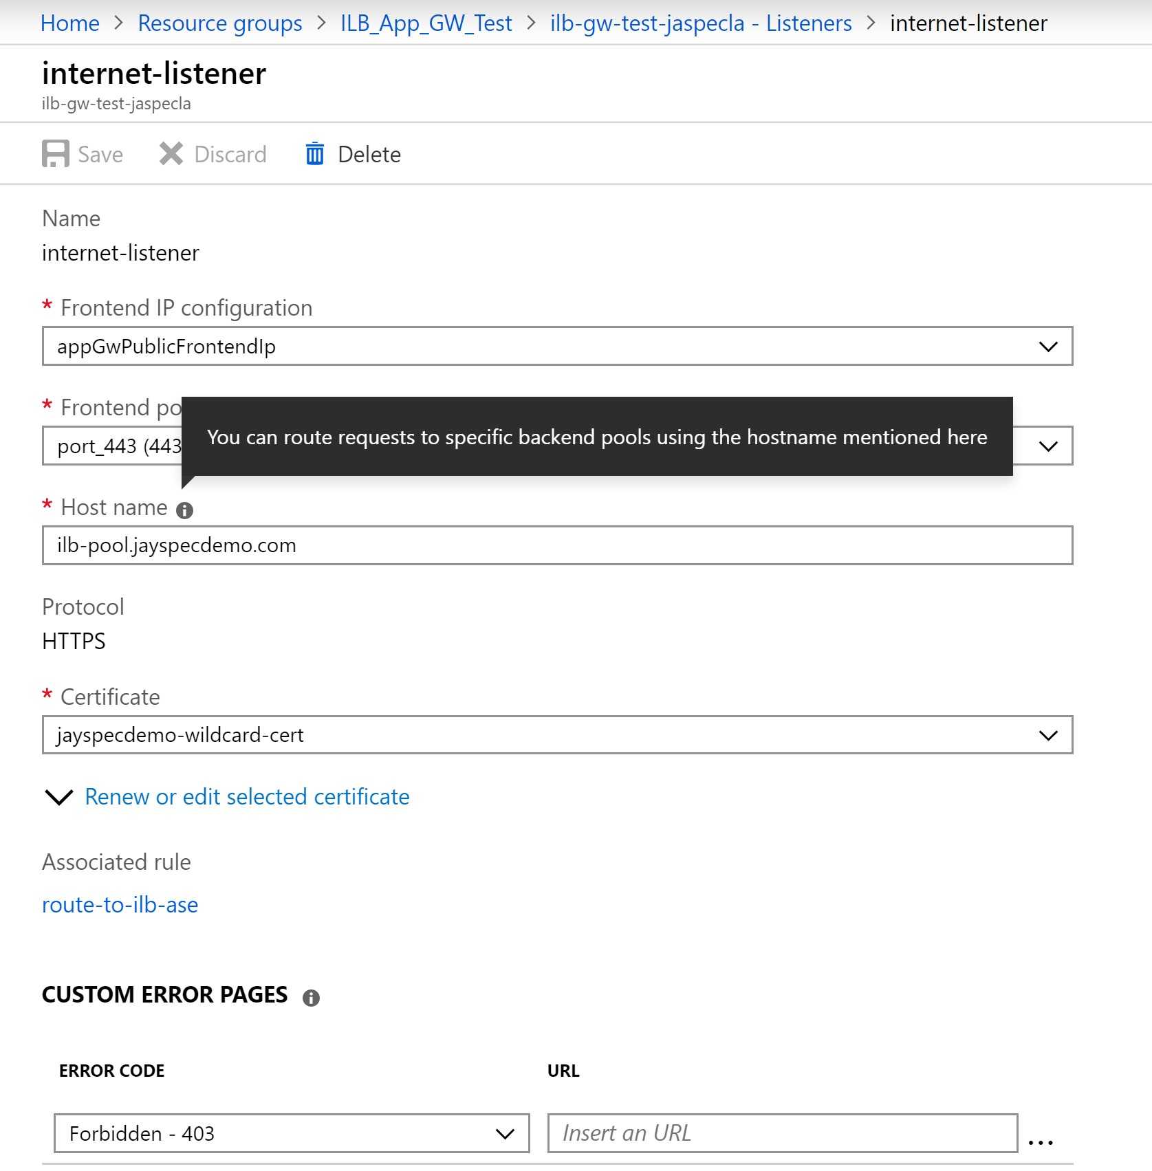
Task: Open the route-to-ilb-ase associated rule
Action: [x=120, y=905]
